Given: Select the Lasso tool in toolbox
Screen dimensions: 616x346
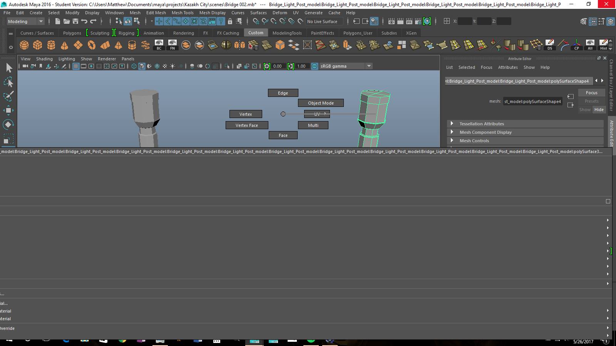Looking at the screenshot, I should click(x=9, y=82).
